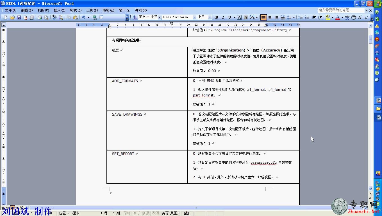Open the 格式(O) menu

point(76,10)
